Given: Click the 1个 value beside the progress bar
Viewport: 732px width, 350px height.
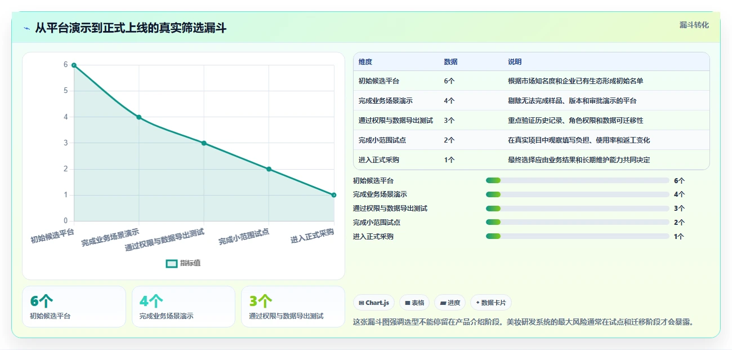Looking at the screenshot, I should point(679,237).
